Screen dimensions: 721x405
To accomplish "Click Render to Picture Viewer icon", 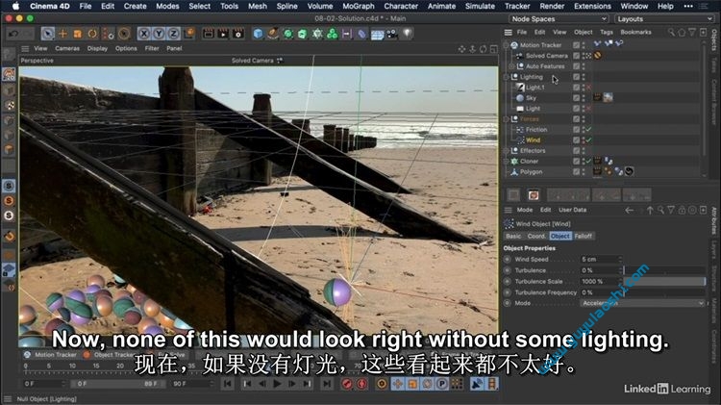I will tap(223, 34).
